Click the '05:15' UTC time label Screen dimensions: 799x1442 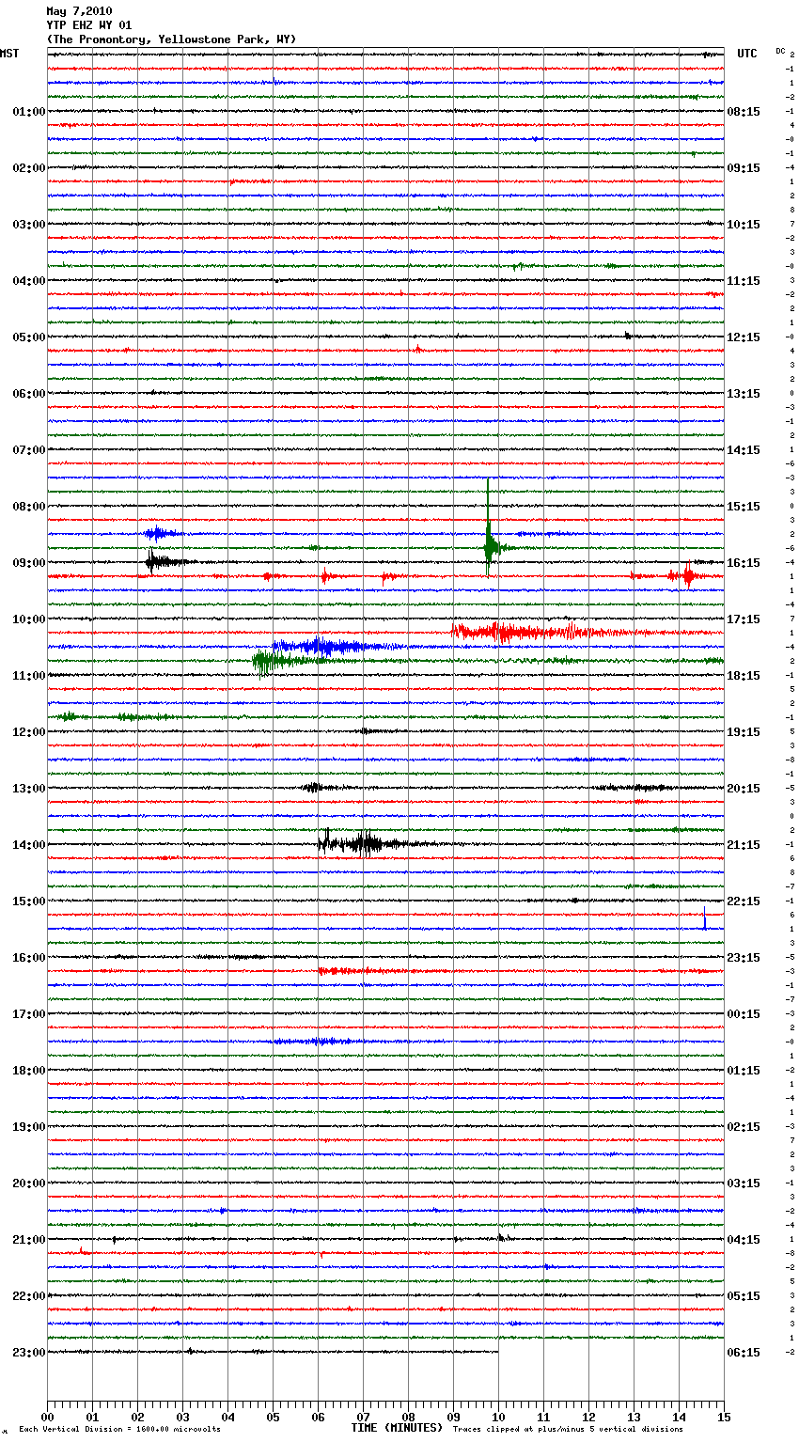(x=744, y=1296)
